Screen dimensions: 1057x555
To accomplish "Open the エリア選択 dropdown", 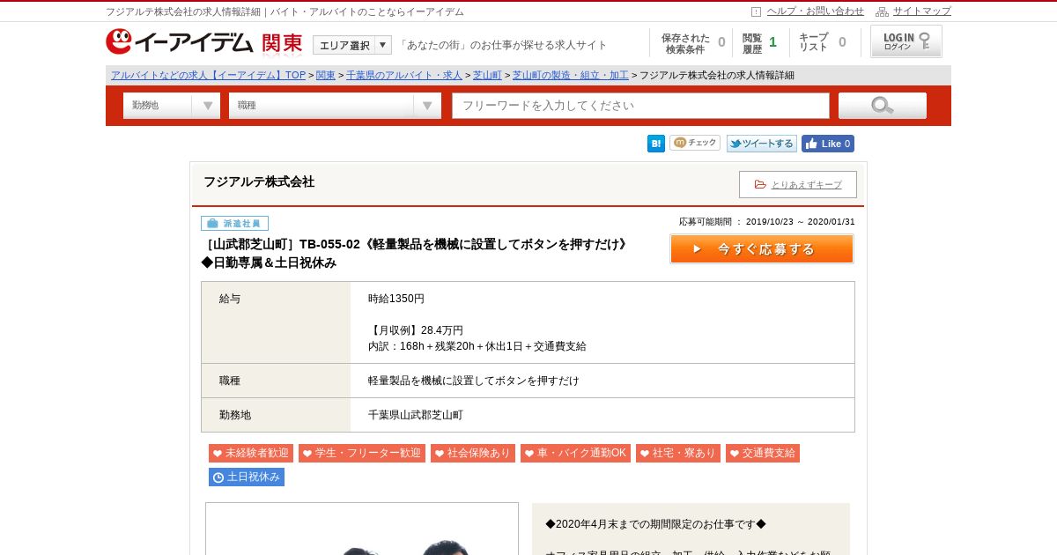I will pos(352,45).
